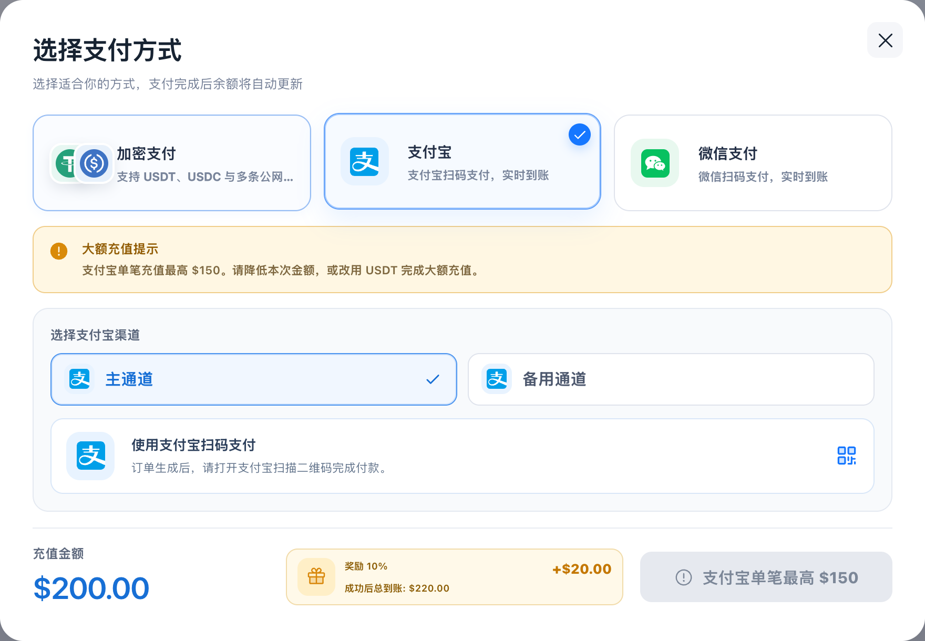
Task: Click the 大额充值提示 heading
Action: point(120,249)
